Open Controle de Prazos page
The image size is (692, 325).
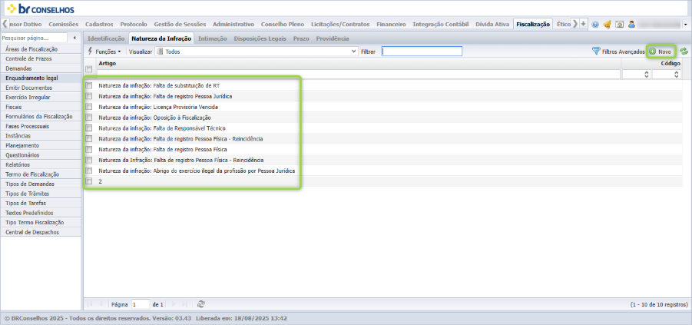[41, 58]
